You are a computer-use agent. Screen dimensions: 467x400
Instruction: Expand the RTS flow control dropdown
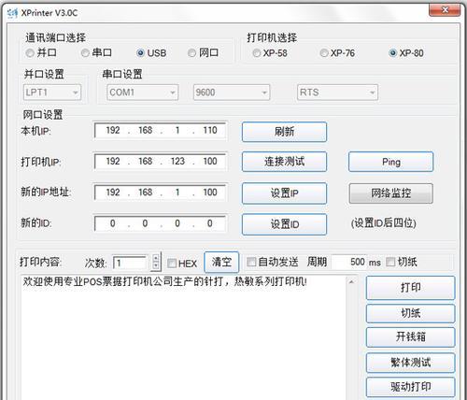[337, 93]
